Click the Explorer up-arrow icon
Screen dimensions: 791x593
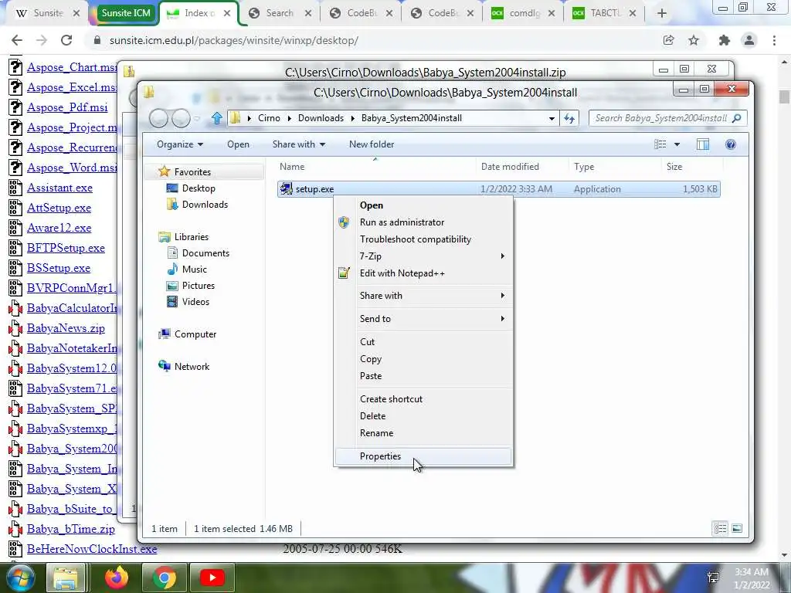(x=217, y=118)
